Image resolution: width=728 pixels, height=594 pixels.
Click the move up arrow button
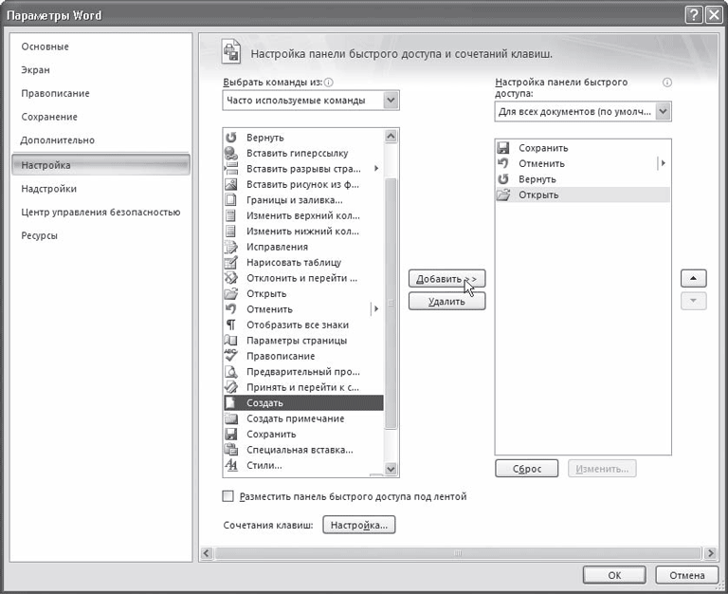click(x=694, y=278)
